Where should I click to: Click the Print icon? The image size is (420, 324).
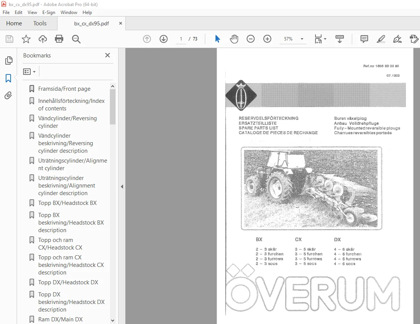[59, 39]
